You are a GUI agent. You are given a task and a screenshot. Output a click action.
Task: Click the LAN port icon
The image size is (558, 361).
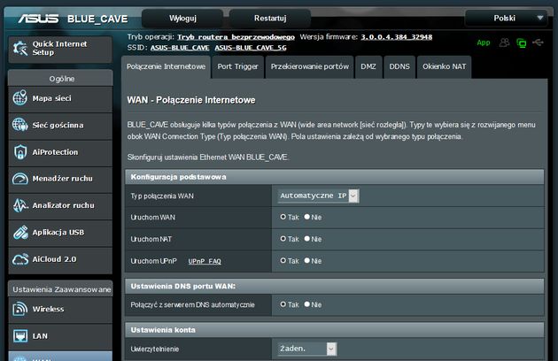coord(19,335)
